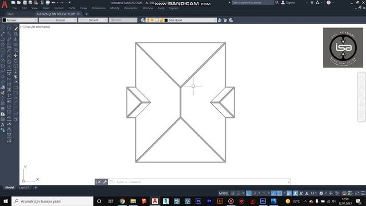The width and height of the screenshot is (366, 206).
Task: Click the search magnifier in title bar
Action: coord(277,2)
